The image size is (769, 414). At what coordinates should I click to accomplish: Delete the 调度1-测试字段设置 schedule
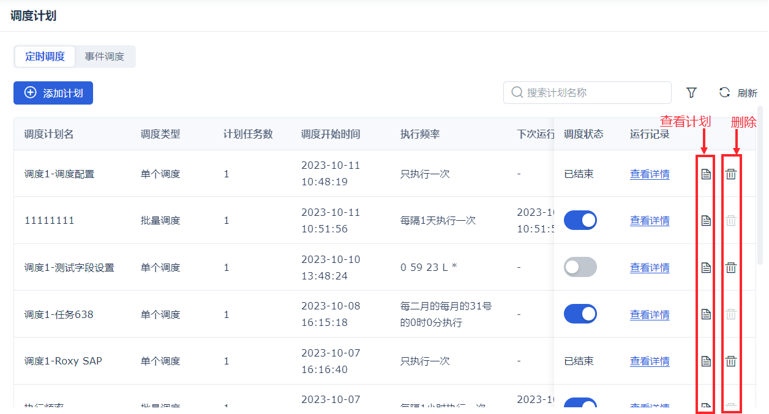pyautogui.click(x=731, y=267)
